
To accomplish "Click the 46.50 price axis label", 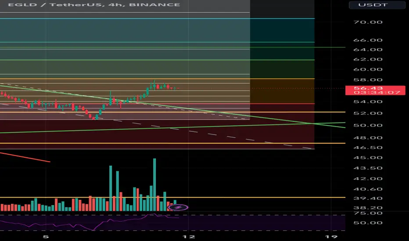I will coord(368,148).
